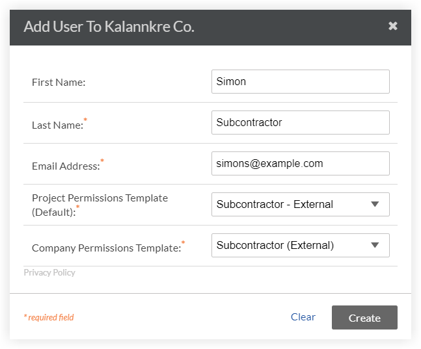Screen dimensions: 421x349
Task: Click the Add User To Kalannkre Co. title
Action: coord(109,27)
